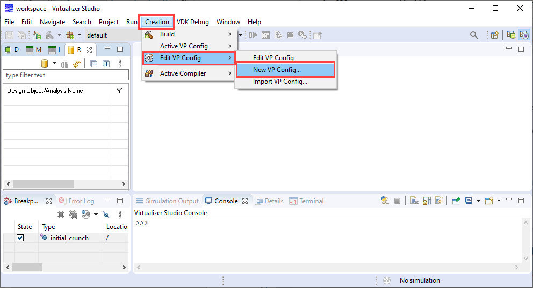Click the orange refresh arrows icon
Screen dimensions: 533x288
tap(77, 63)
